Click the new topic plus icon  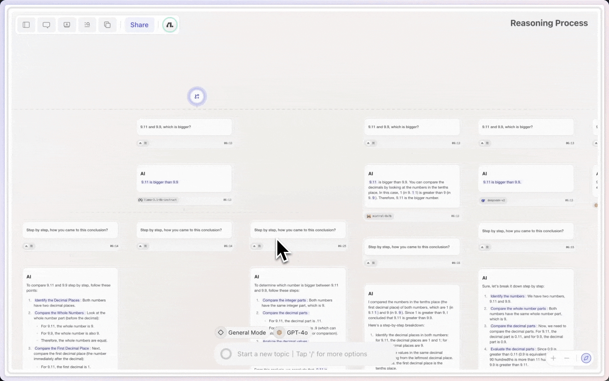coord(67,25)
